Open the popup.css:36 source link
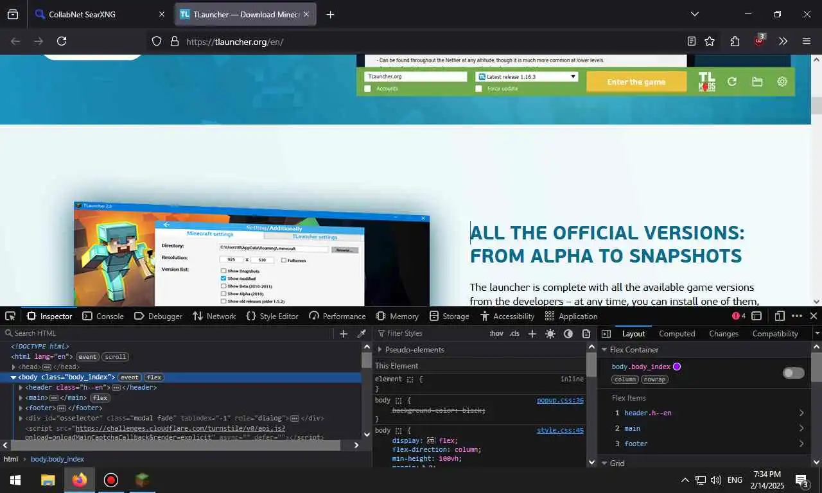Image resolution: width=822 pixels, height=493 pixels. point(560,400)
